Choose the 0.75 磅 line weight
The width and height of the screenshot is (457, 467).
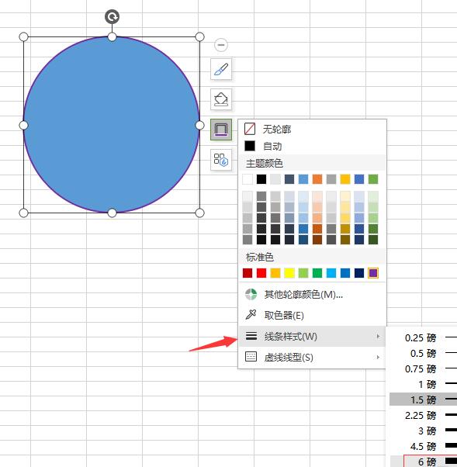pyautogui.click(x=424, y=368)
